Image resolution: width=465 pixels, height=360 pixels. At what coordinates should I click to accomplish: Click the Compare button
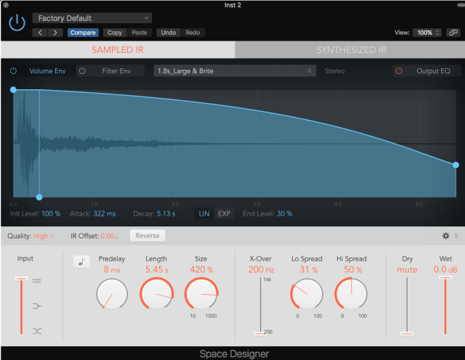[83, 33]
